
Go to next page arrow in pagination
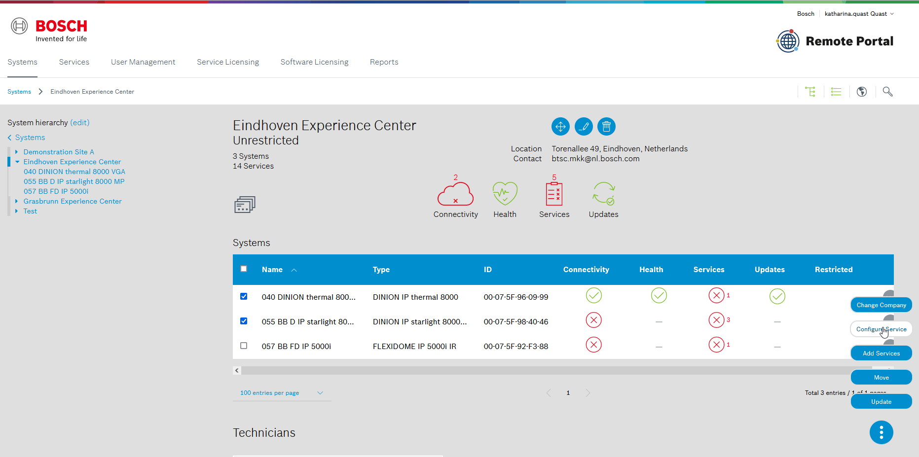coord(588,393)
